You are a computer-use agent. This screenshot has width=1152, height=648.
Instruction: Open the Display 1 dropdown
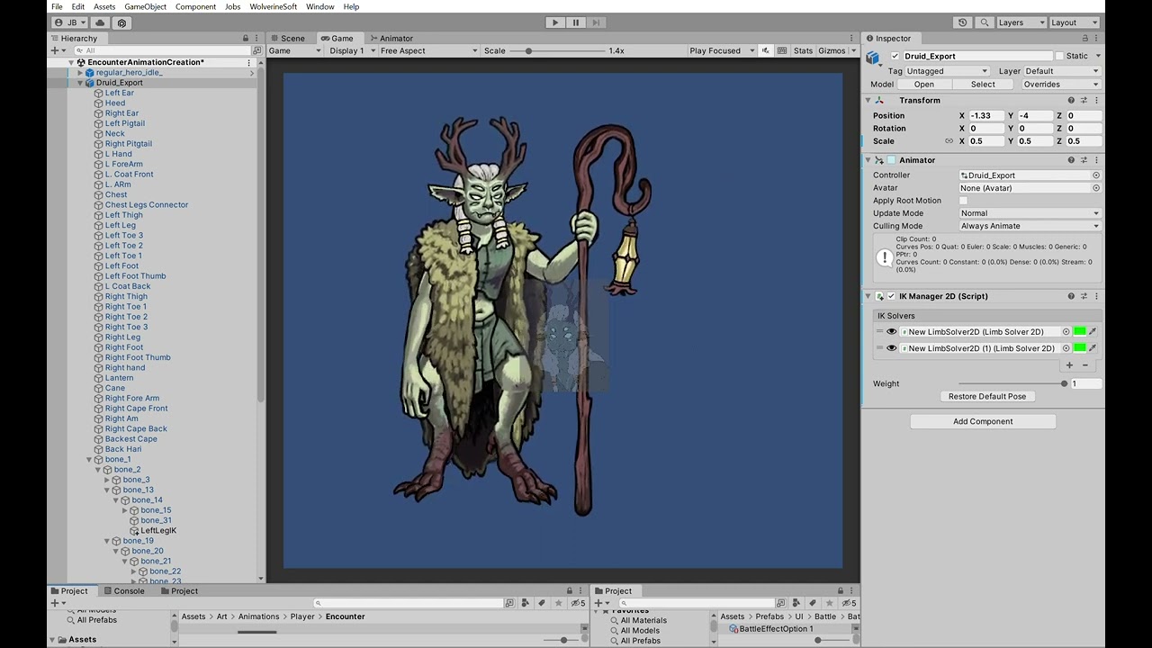(x=350, y=50)
